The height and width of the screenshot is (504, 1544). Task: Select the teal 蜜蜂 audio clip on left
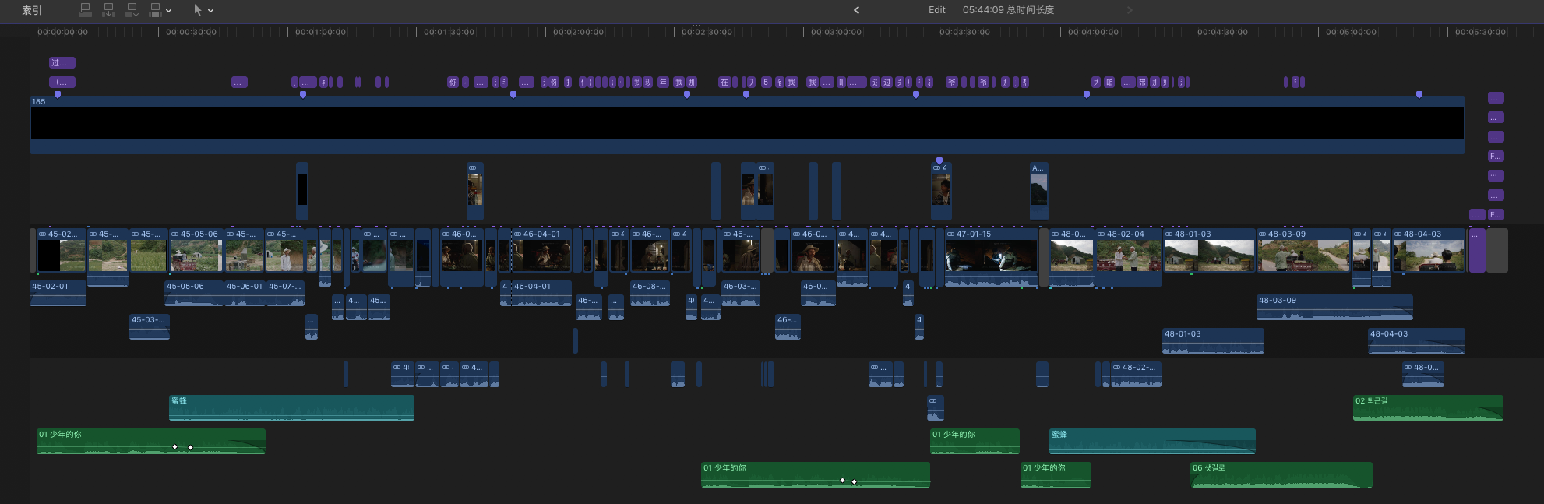[291, 407]
